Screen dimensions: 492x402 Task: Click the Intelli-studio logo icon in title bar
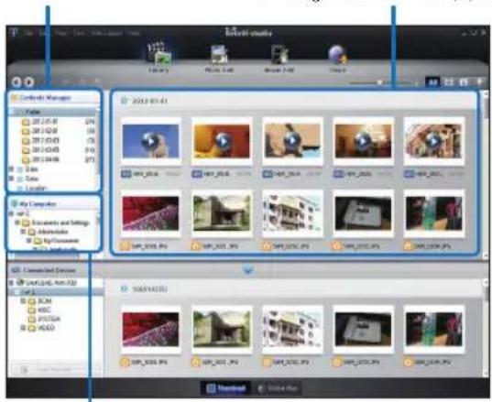click(14, 33)
